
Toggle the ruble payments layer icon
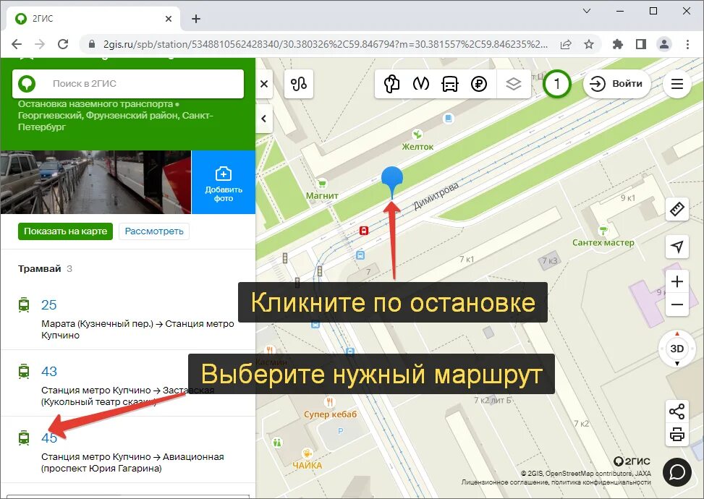tap(479, 83)
